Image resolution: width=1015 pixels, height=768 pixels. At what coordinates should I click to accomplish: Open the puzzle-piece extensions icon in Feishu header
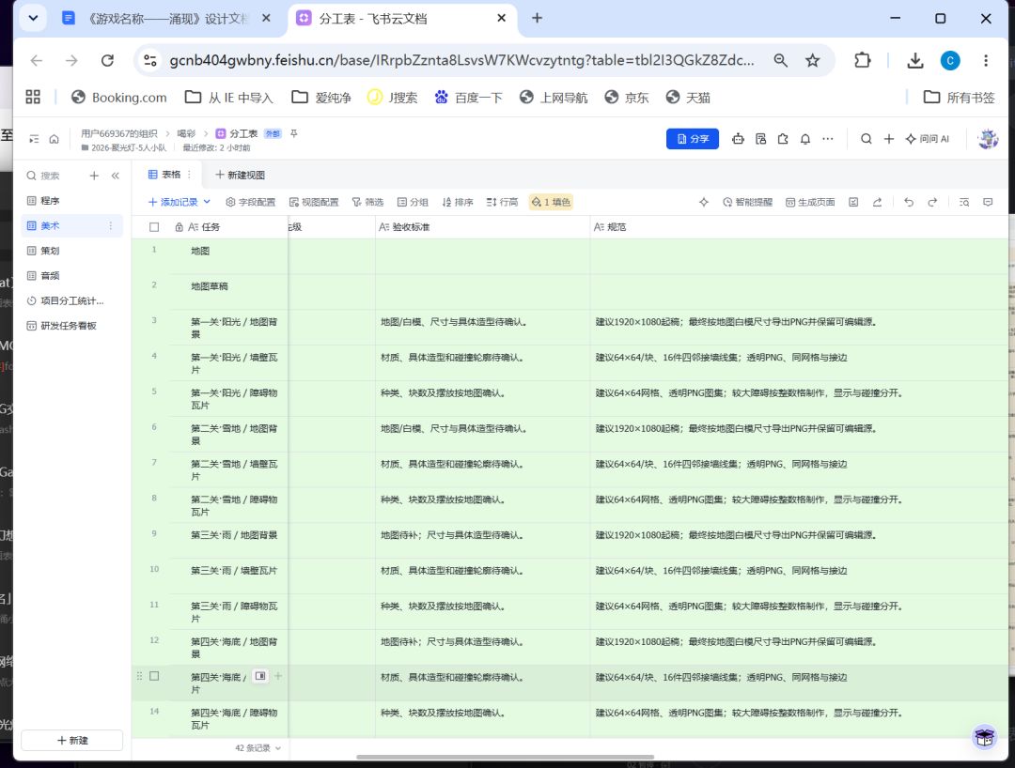[x=783, y=139]
